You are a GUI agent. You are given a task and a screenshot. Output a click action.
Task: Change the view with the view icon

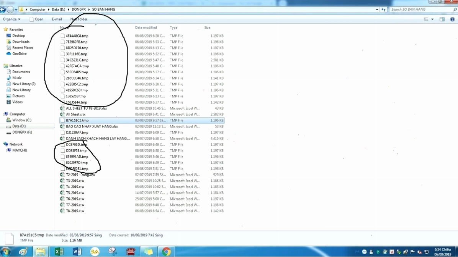426,19
